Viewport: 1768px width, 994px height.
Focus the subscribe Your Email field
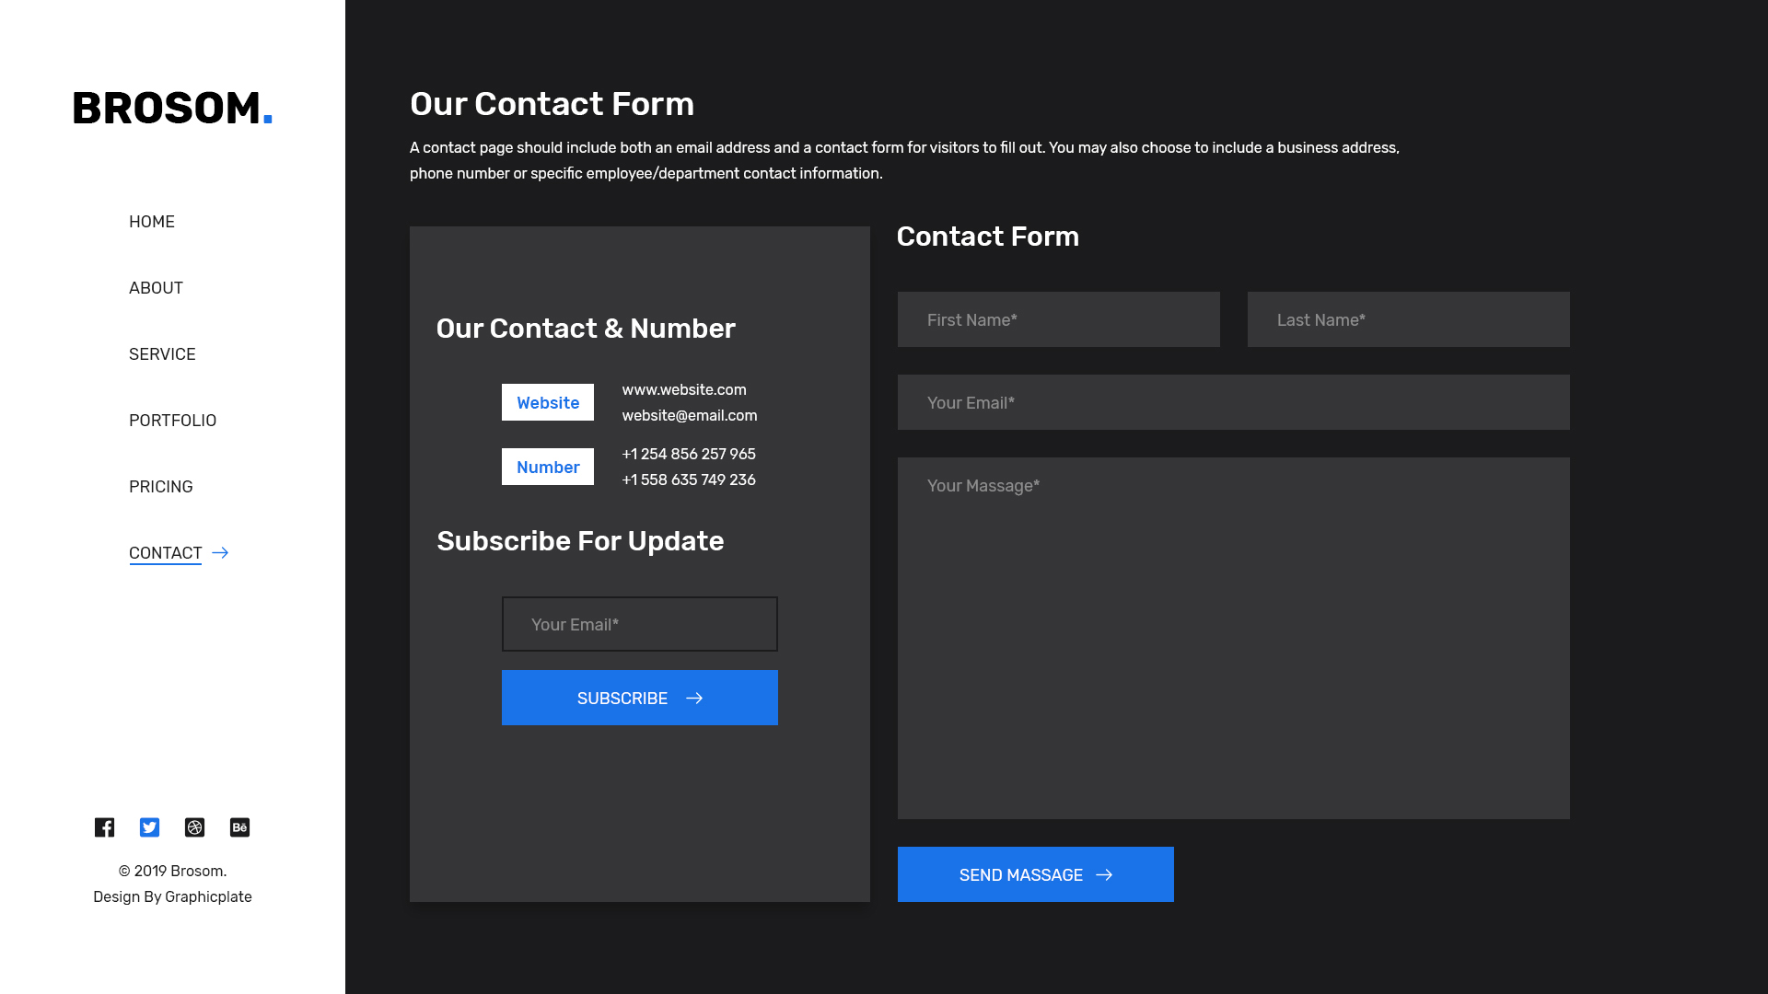639,624
